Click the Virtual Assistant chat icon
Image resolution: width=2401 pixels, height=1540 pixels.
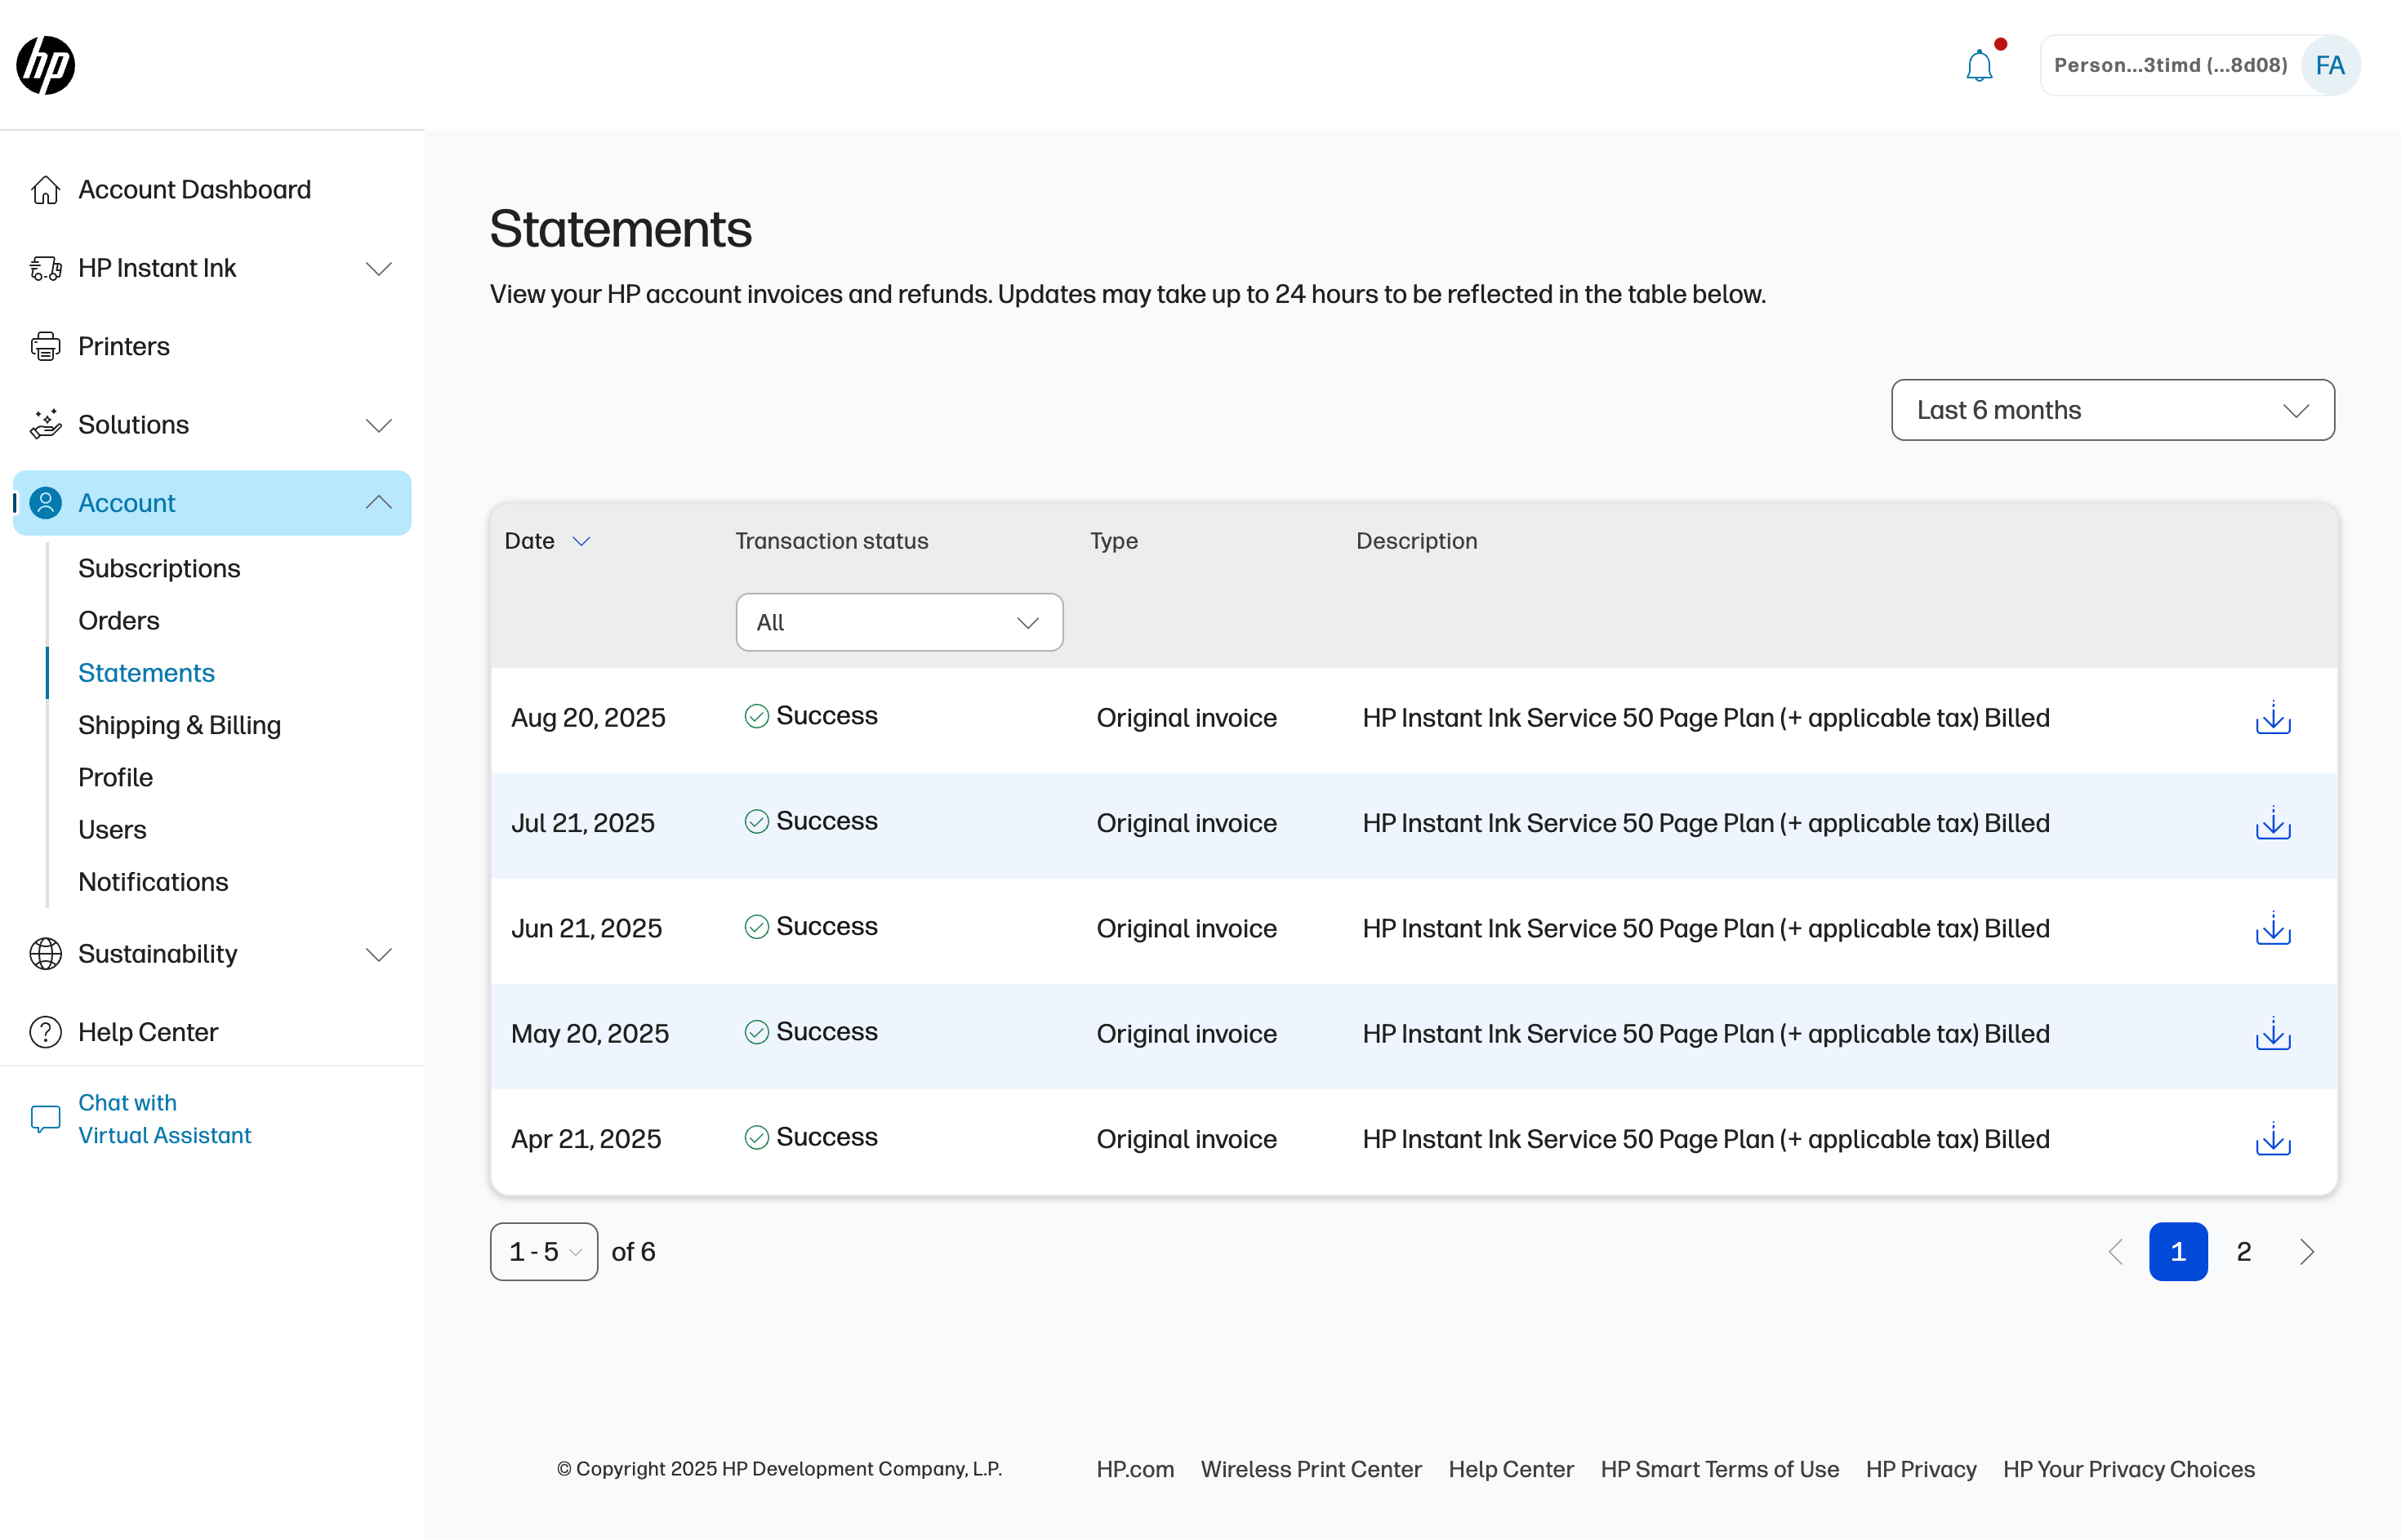click(x=45, y=1119)
